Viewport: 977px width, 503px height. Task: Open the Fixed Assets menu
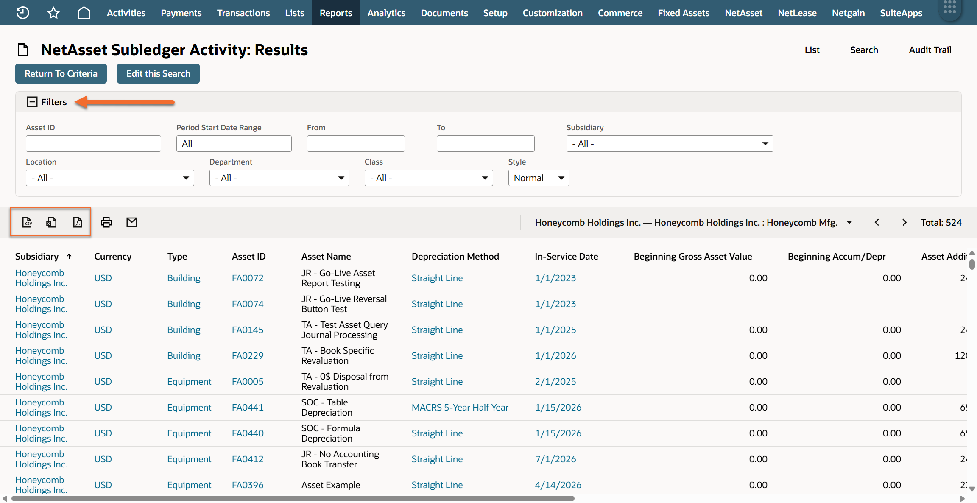684,13
